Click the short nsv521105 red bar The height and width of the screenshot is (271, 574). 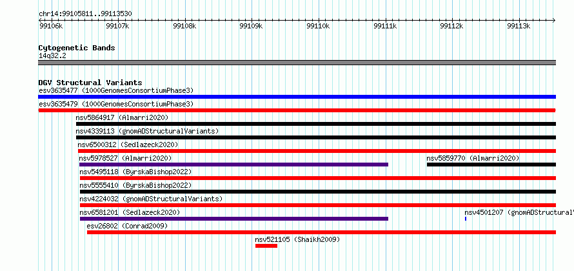pos(266,246)
